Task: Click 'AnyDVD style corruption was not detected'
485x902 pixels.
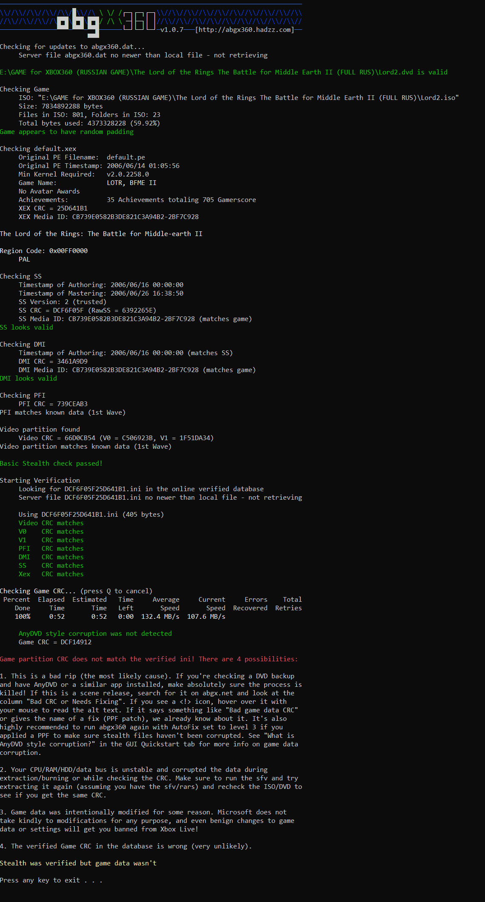Action: tap(95, 634)
